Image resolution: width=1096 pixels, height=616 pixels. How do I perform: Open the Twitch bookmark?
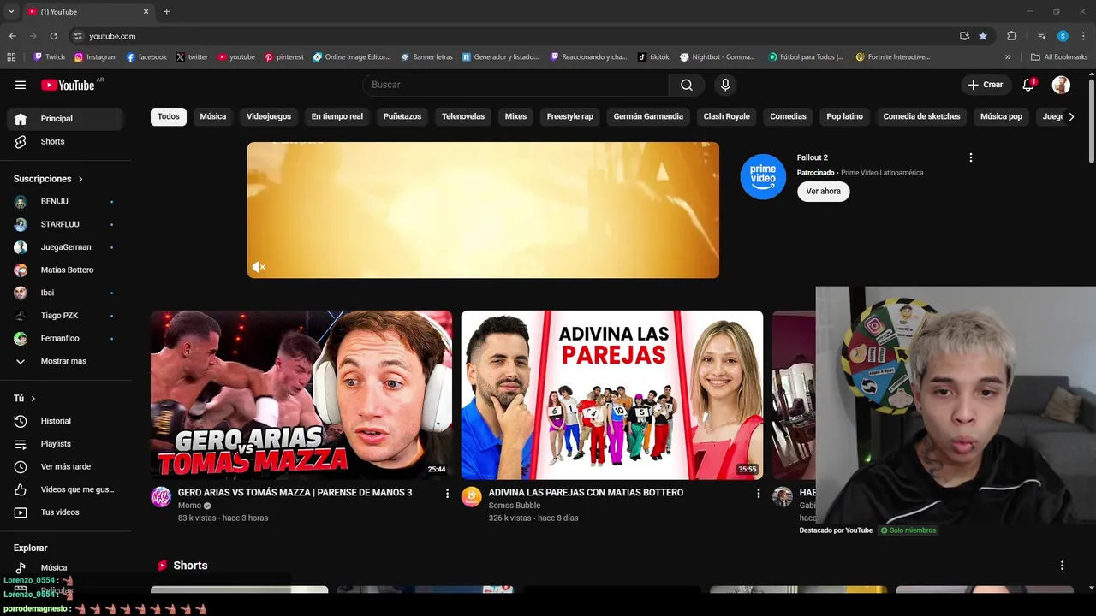coord(49,57)
